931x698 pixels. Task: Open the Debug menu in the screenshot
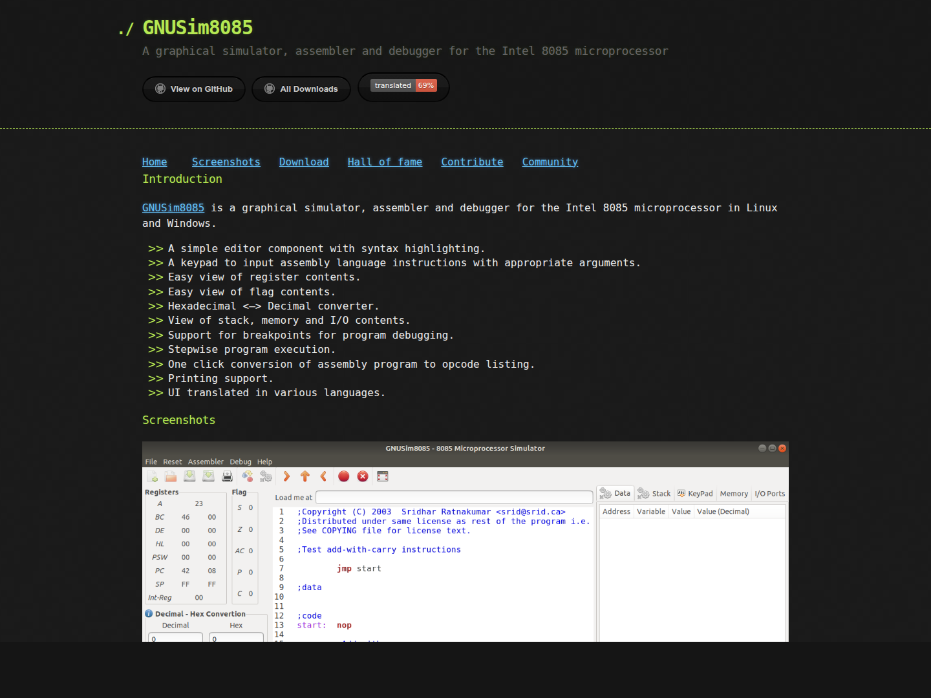point(241,462)
